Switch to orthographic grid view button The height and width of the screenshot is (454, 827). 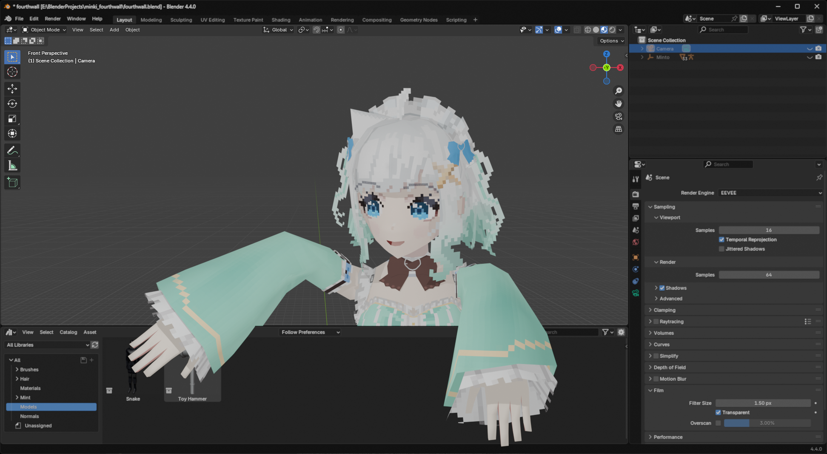(x=619, y=129)
